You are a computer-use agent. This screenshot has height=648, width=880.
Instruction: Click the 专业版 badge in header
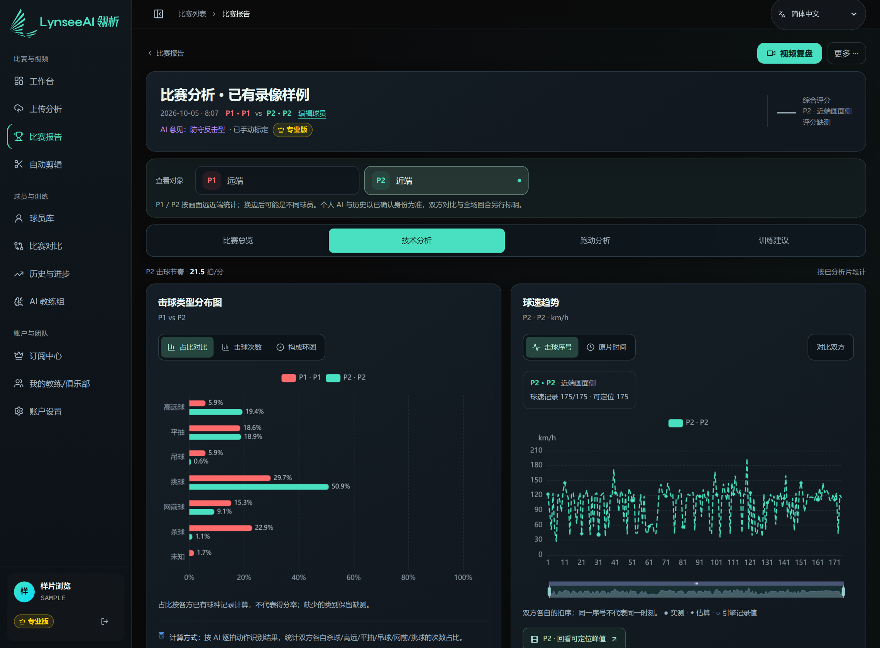tap(293, 130)
